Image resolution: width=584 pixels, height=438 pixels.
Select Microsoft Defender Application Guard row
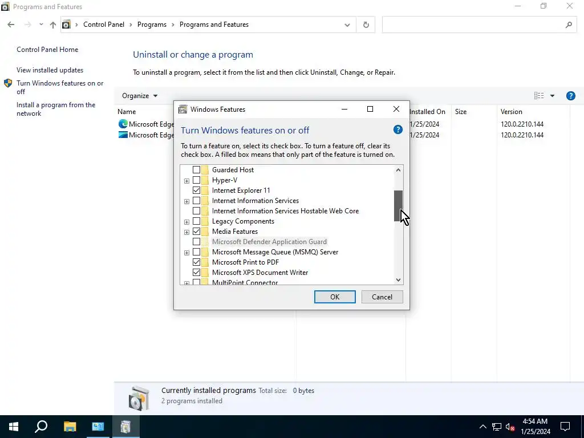(269, 242)
